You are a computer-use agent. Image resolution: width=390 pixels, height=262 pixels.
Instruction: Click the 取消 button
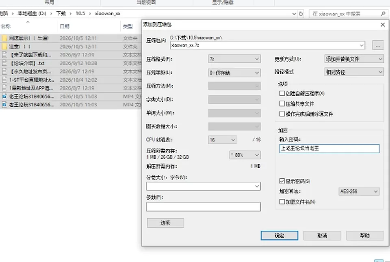pyautogui.click(x=322, y=236)
